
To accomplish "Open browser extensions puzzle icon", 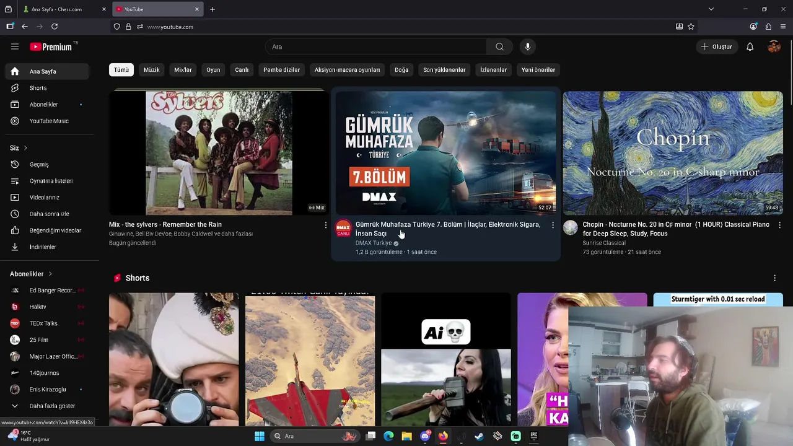I will pyautogui.click(x=768, y=27).
